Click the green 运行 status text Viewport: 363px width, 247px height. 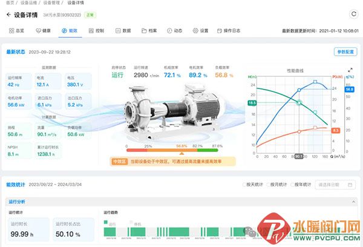(x=117, y=75)
